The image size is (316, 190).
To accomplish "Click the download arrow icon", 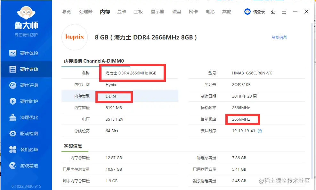I will tap(273, 12).
